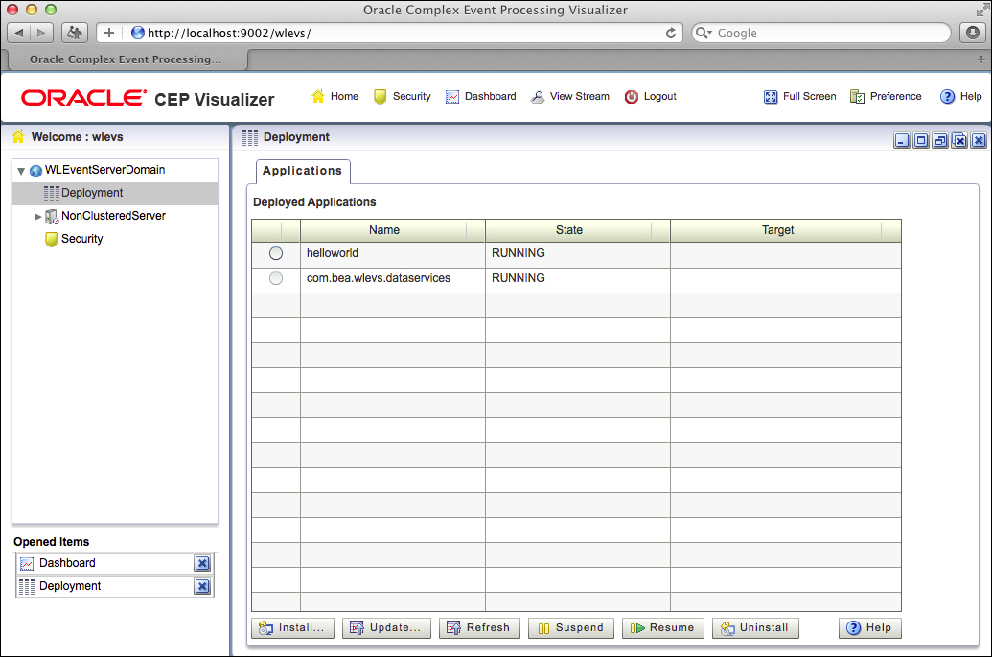Click the Home house icon in top navigation

coord(318,96)
